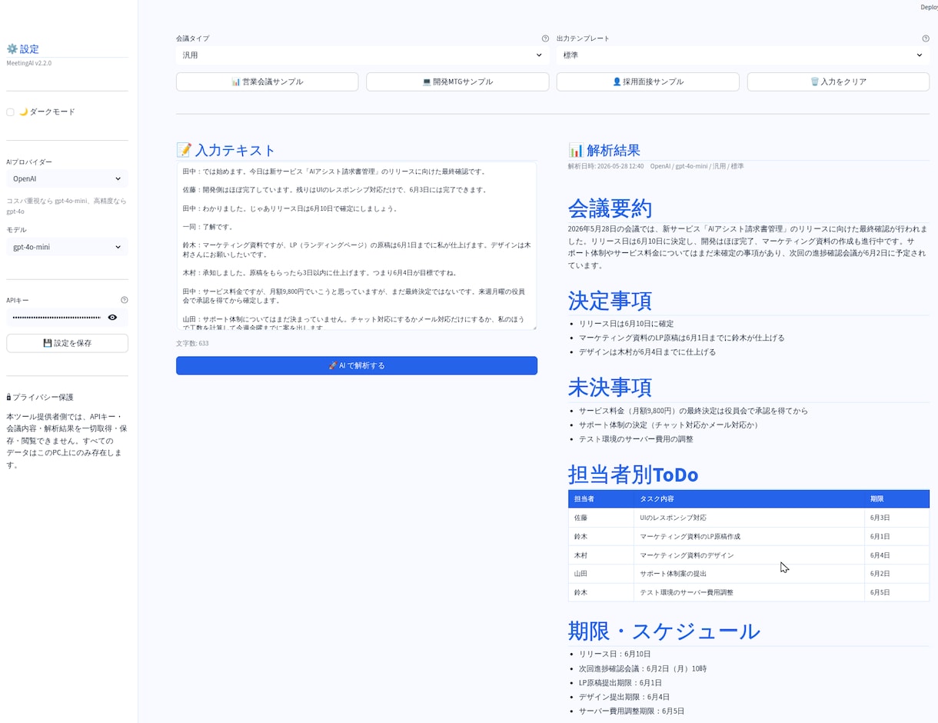
Task: Load the 開発MTGサンプル
Action: pyautogui.click(x=457, y=82)
